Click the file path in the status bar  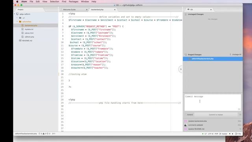click(26, 134)
